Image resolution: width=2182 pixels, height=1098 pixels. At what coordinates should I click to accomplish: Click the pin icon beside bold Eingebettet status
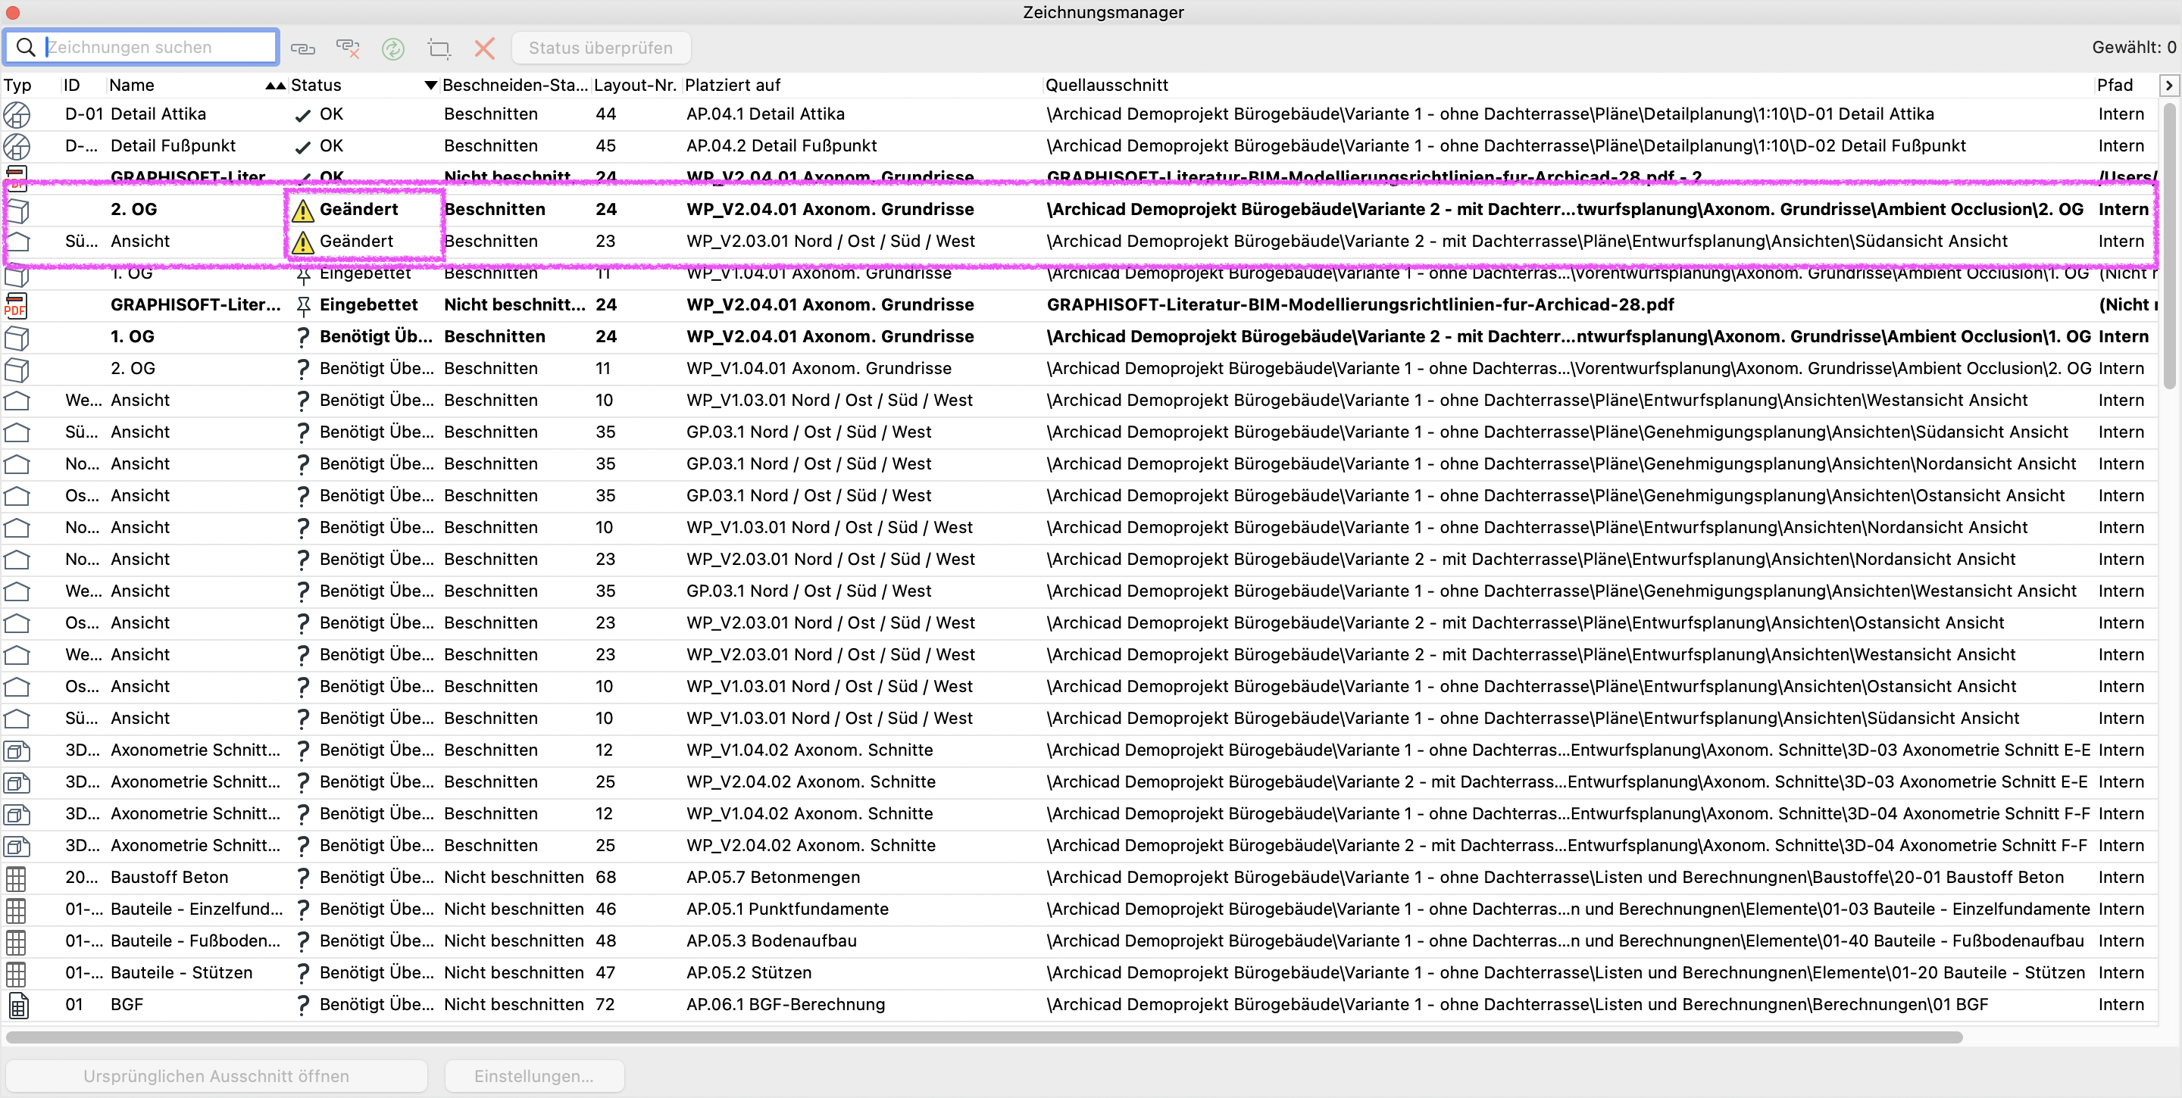tap(302, 306)
